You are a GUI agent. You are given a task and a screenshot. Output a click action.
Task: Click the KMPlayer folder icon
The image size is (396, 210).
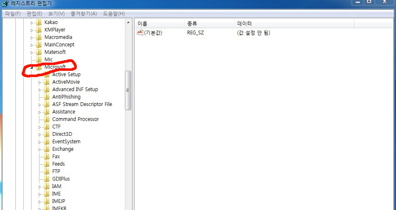tap(39, 30)
